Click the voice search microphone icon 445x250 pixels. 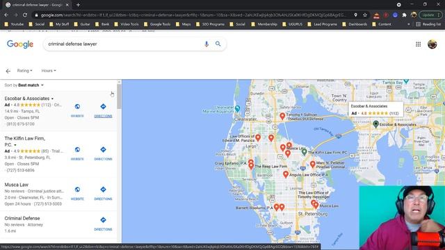[x=207, y=44]
